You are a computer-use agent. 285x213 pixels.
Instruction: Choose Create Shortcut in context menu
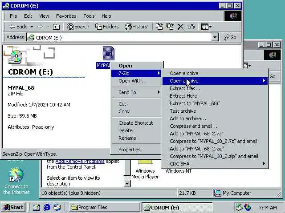pyautogui.click(x=136, y=123)
